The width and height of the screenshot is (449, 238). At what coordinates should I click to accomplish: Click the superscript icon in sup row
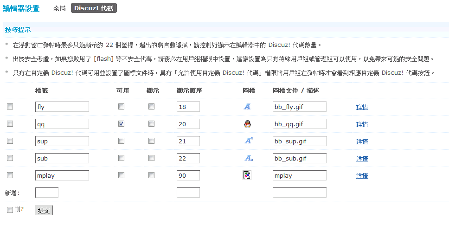pyautogui.click(x=249, y=141)
